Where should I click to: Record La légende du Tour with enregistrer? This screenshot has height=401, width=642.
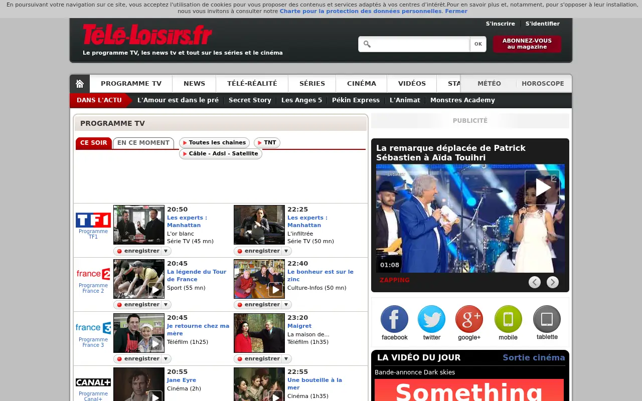coord(138,304)
